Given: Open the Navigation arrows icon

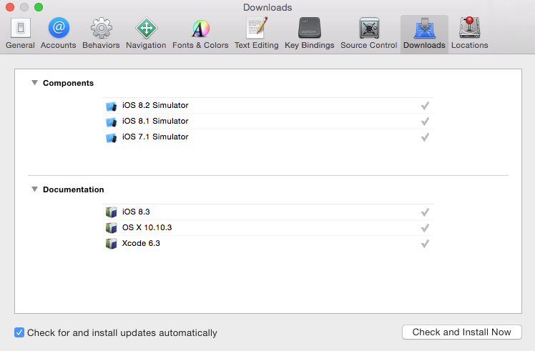Looking at the screenshot, I should click(147, 28).
